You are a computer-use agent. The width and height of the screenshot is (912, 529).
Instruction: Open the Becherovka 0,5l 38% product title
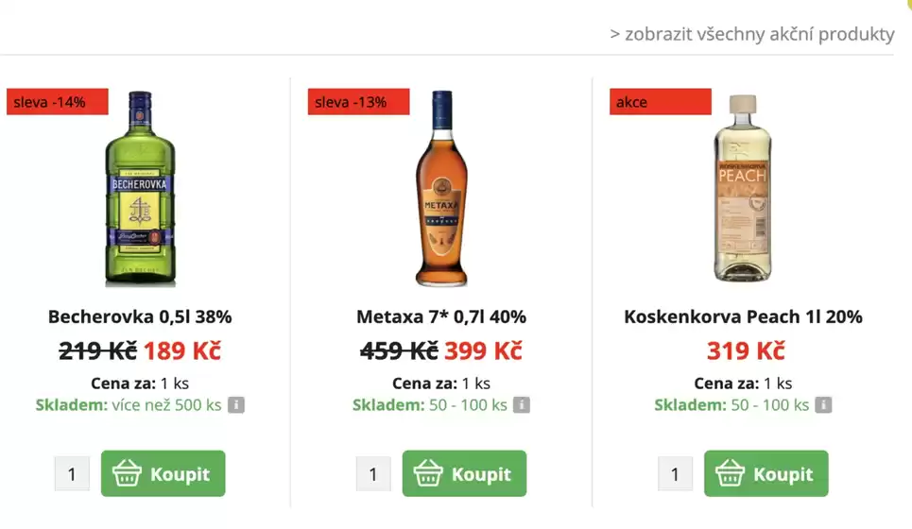click(140, 317)
